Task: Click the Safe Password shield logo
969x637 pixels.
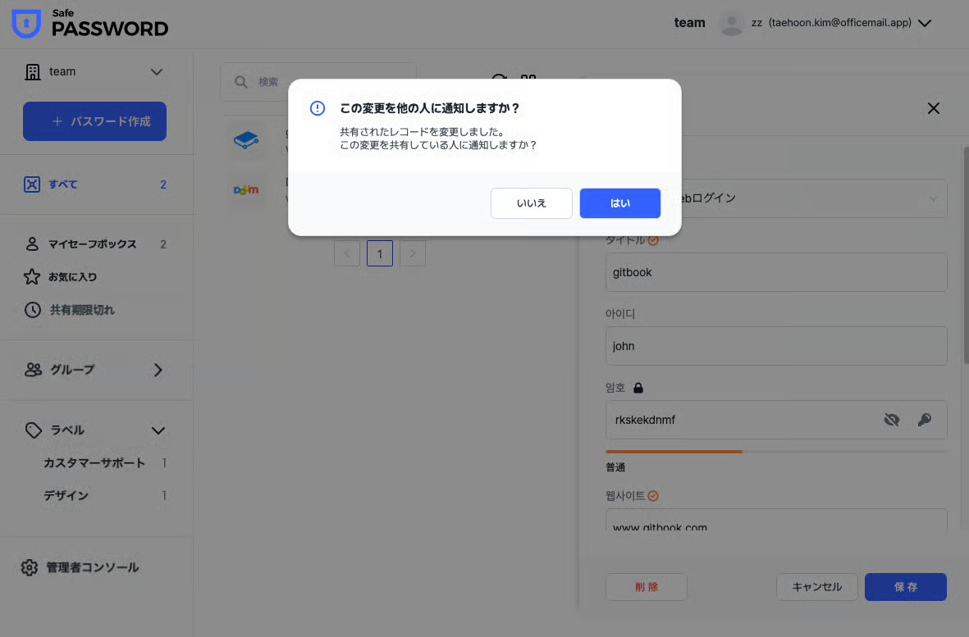Action: pos(26,23)
